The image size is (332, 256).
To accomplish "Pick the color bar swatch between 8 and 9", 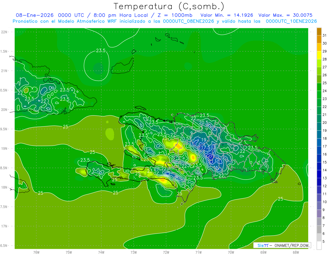I will tap(319, 214).
